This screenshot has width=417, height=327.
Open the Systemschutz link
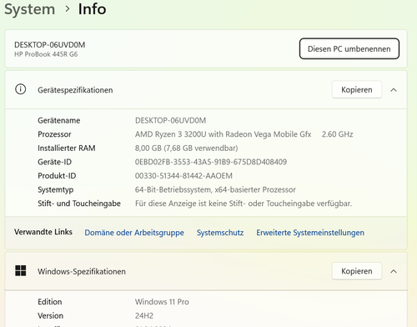pyautogui.click(x=220, y=233)
